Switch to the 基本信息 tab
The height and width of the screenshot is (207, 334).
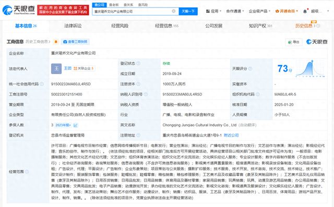point(26,26)
